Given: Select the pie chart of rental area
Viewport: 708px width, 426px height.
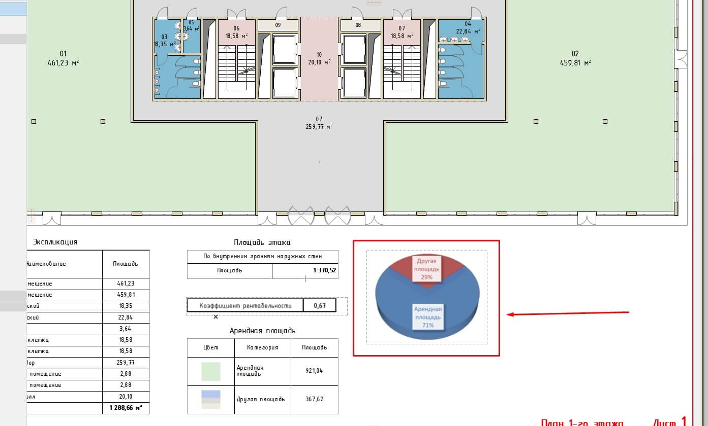Looking at the screenshot, I should (427, 298).
